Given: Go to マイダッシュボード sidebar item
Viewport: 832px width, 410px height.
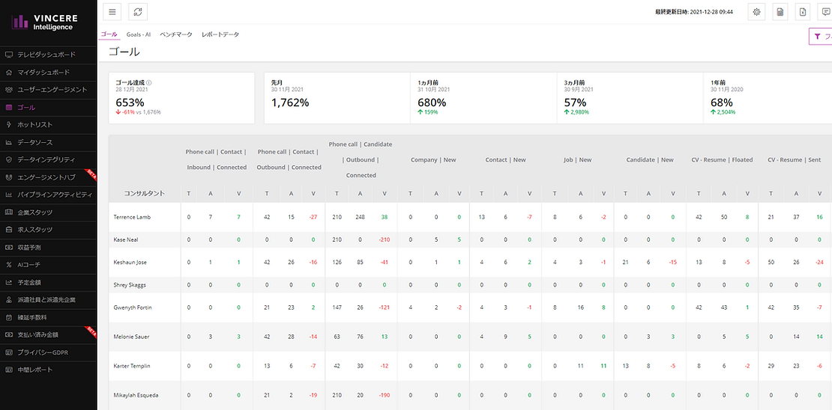Looking at the screenshot, I should click(x=43, y=73).
